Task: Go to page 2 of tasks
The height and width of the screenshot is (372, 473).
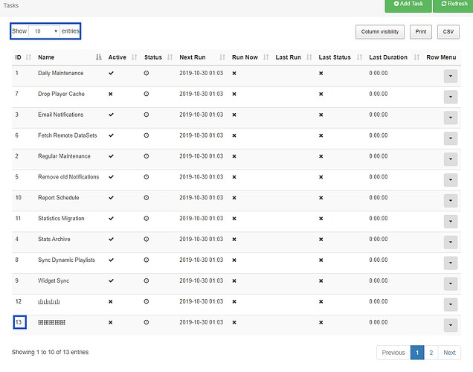Action: (x=431, y=353)
